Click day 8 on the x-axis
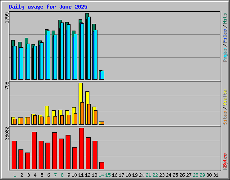This screenshot has width=230, height=180. 62,175
